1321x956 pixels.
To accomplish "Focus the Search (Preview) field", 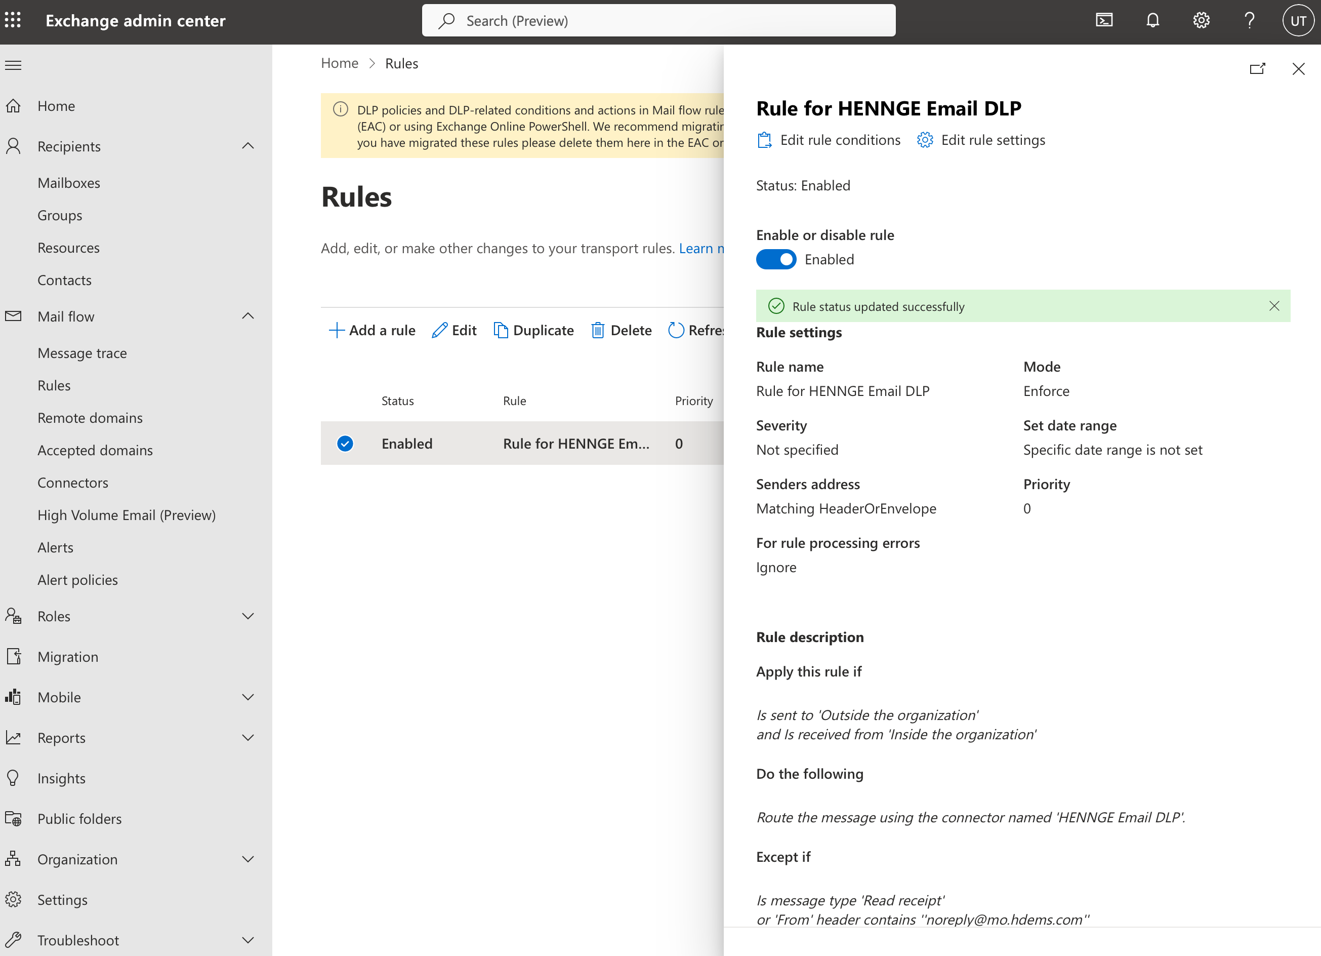I will [659, 20].
